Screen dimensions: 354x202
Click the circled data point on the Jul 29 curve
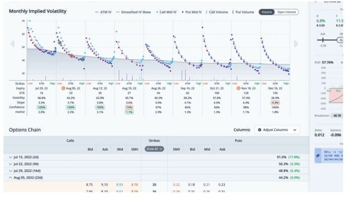click(x=60, y=43)
